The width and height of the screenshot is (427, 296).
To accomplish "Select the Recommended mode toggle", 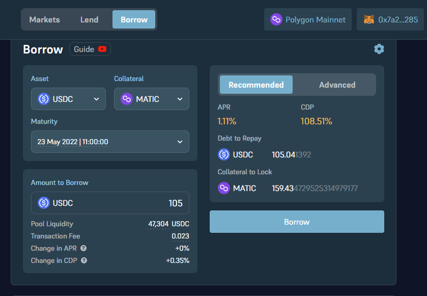I will click(257, 85).
